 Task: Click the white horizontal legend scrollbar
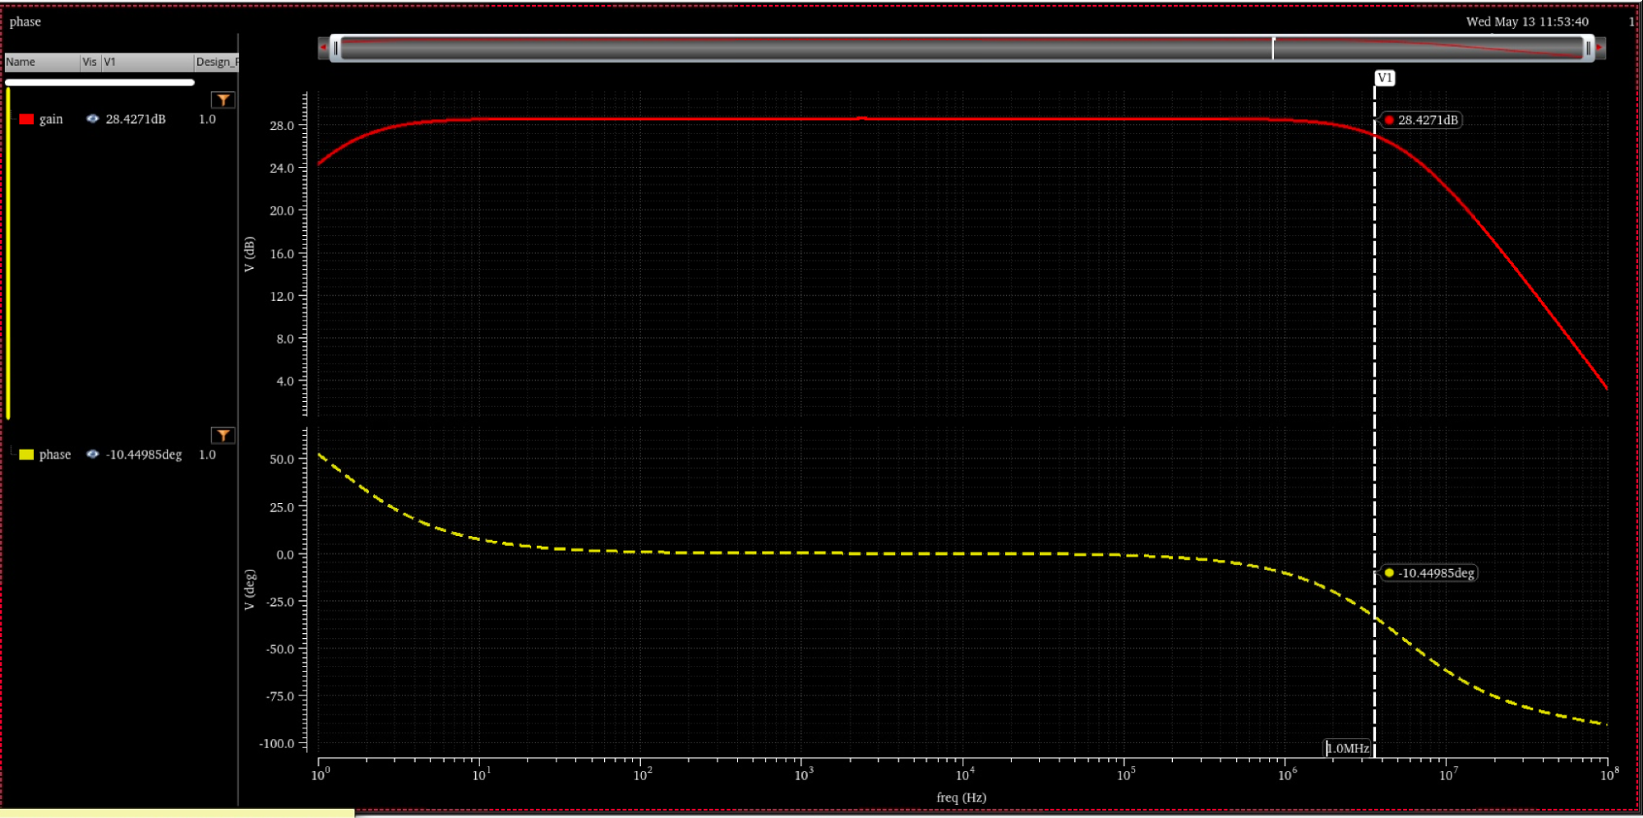coord(99,82)
